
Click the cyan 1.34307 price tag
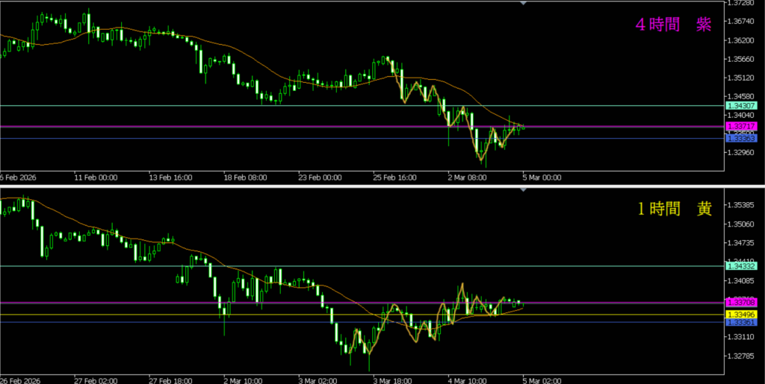click(x=741, y=106)
